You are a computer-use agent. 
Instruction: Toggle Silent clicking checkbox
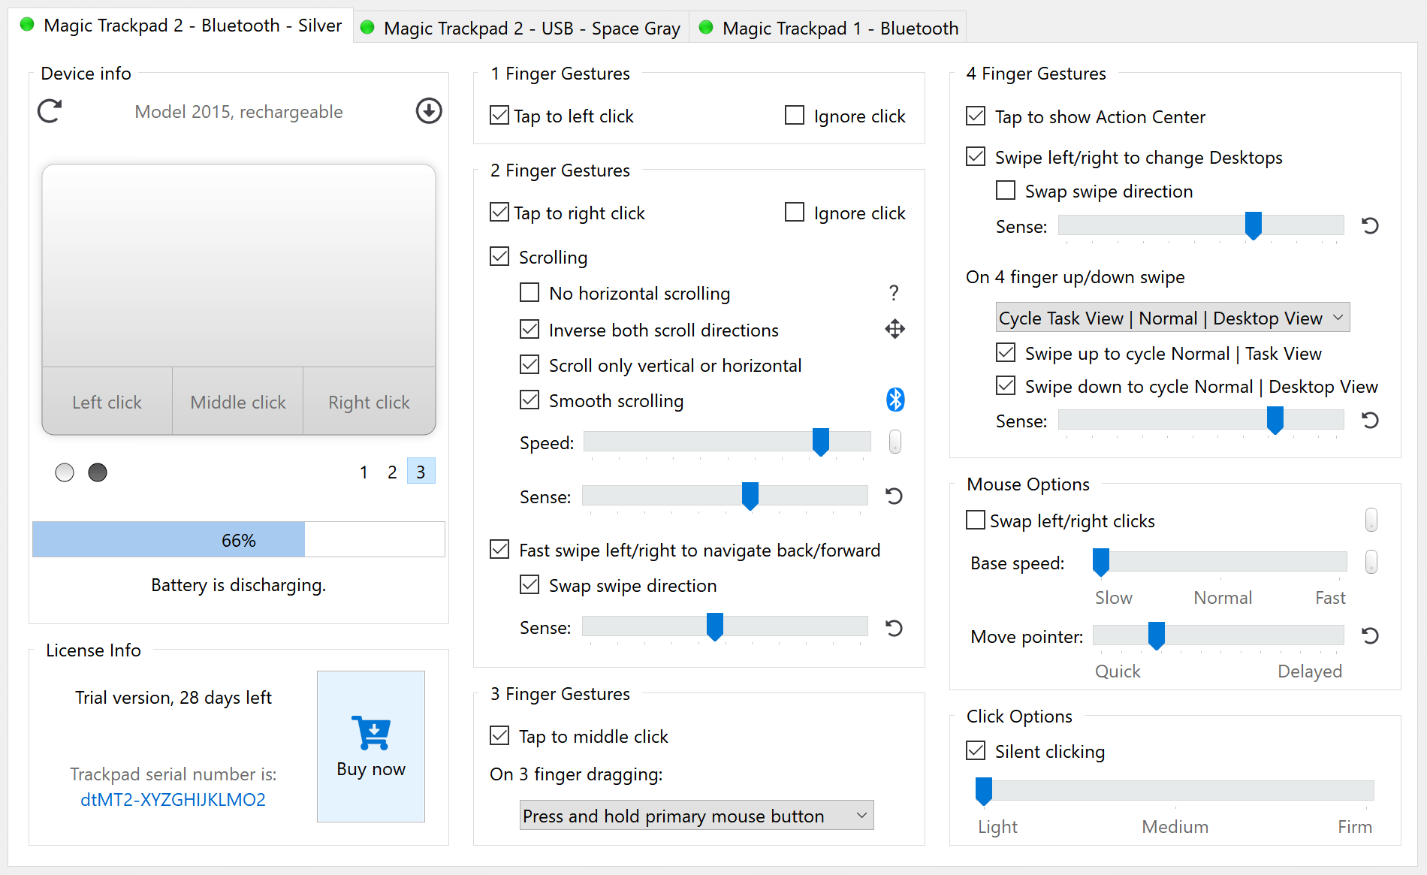[976, 750]
